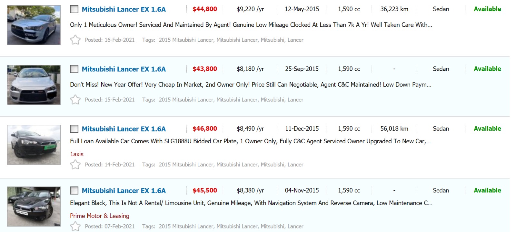This screenshot has width=516, height=232.
Task: Open the Lancer title link priced $46,800
Action: pos(124,129)
